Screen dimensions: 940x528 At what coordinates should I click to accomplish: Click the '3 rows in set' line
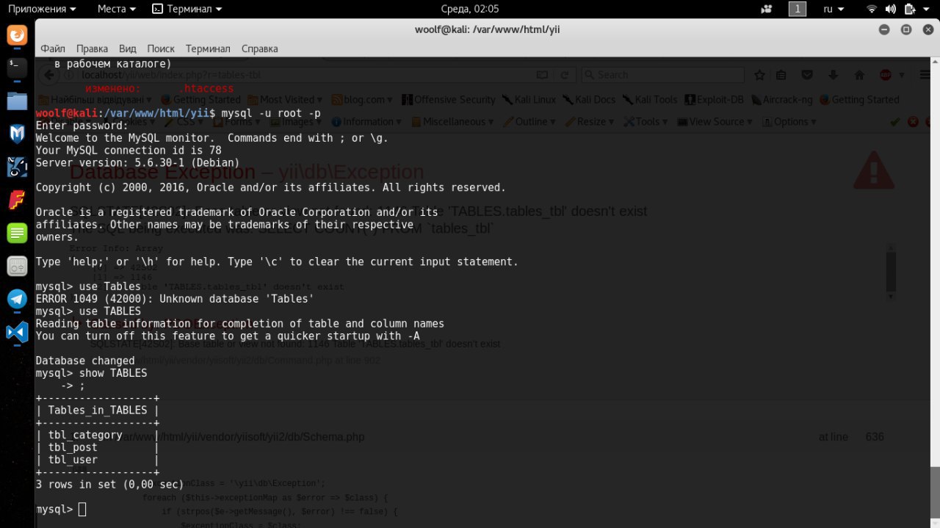109,484
